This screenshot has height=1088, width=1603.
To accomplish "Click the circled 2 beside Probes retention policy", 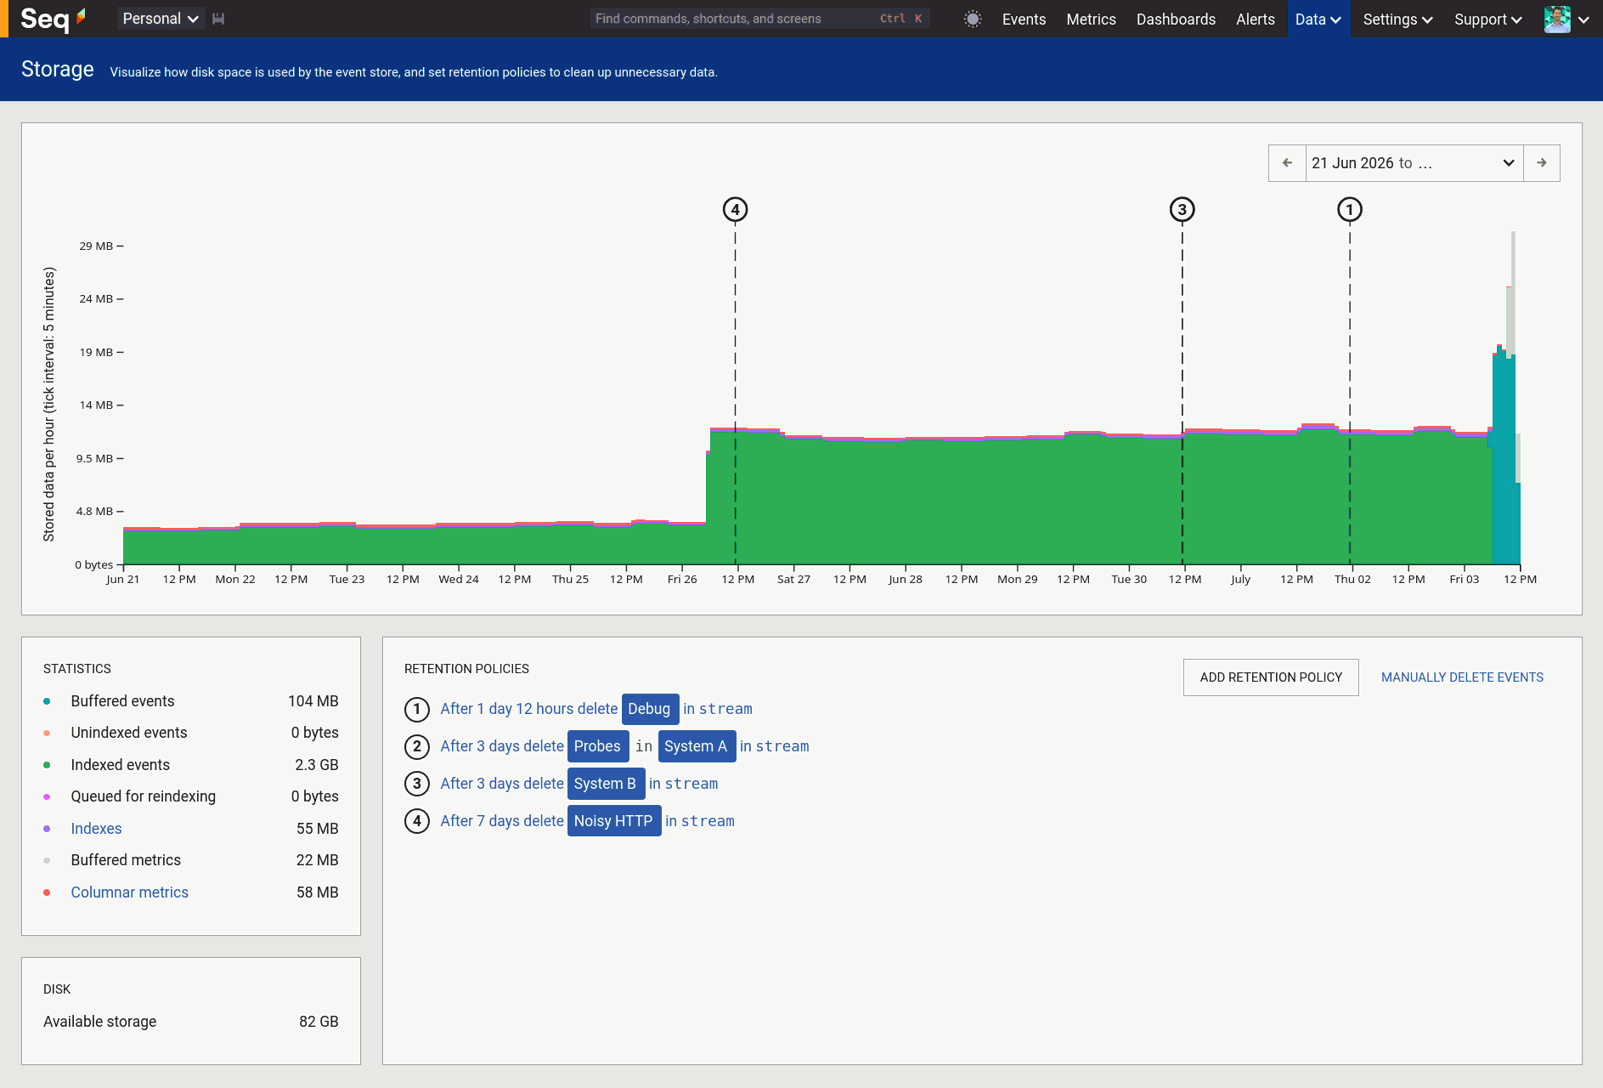I will tap(417, 746).
